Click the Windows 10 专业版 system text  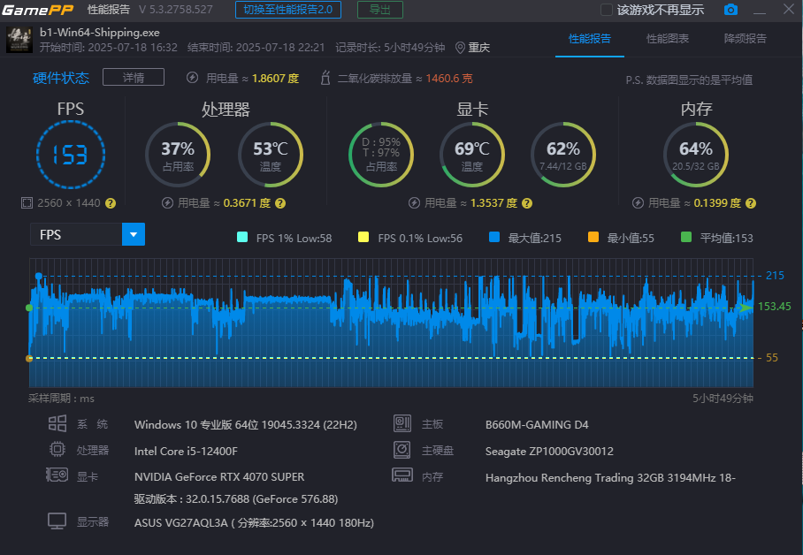coord(245,425)
